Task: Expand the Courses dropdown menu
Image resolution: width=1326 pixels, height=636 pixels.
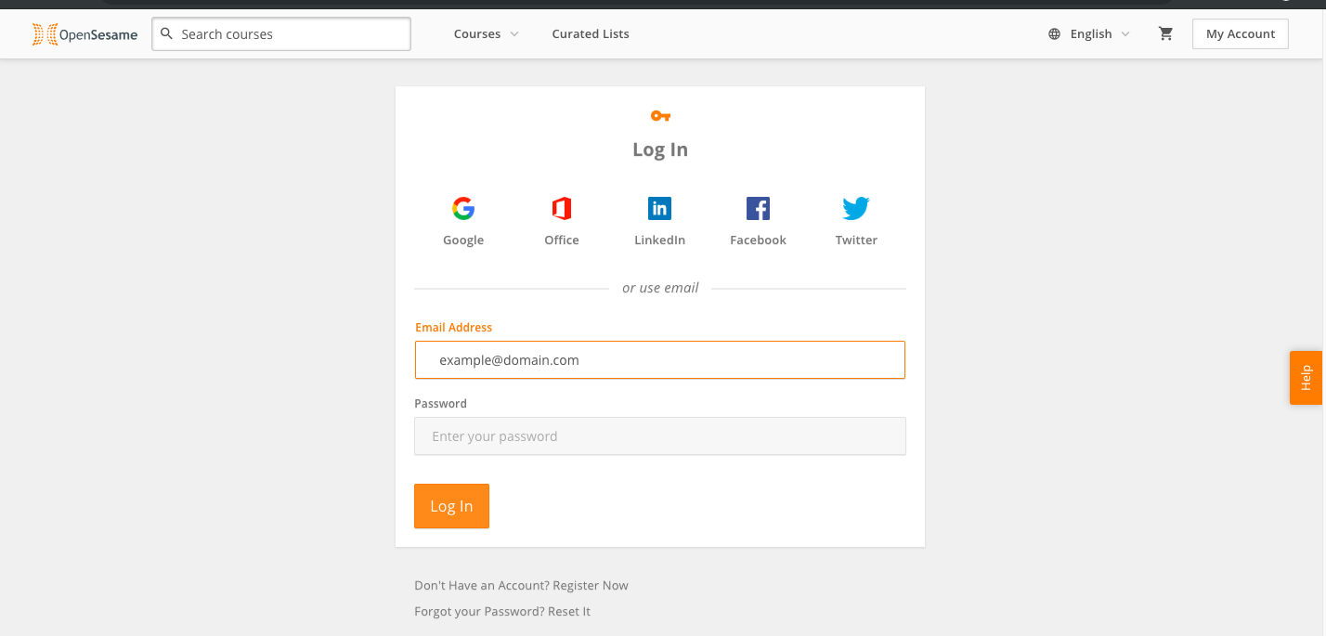Action: pos(486,33)
